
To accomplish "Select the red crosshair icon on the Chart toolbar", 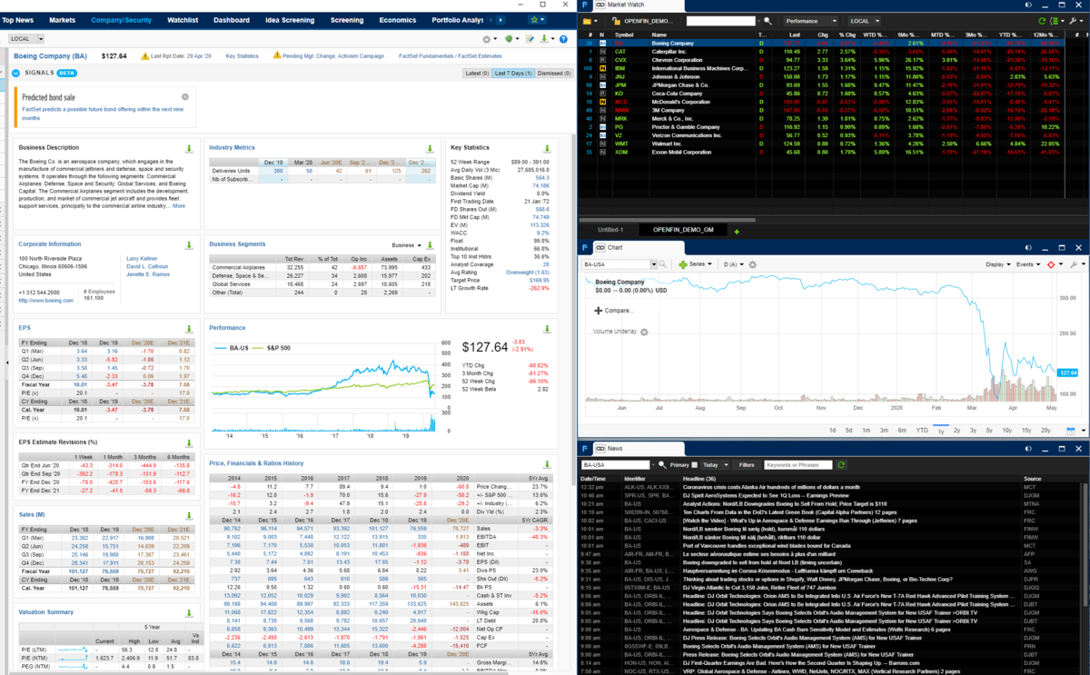I will (x=1051, y=263).
